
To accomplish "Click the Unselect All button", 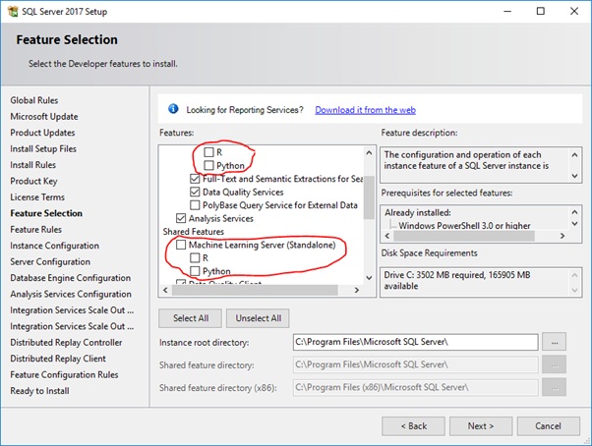I will [259, 318].
